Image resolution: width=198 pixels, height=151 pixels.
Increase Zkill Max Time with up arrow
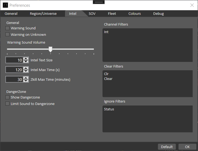(26, 78)
